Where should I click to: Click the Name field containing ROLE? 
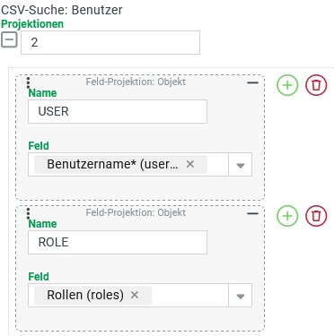[x=118, y=242]
